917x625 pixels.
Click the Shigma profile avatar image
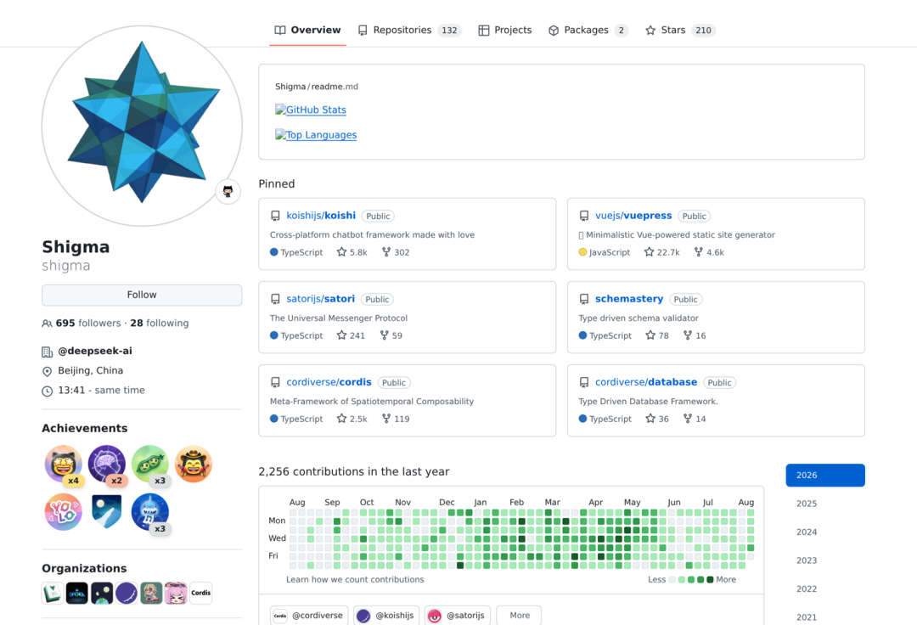(x=142, y=126)
